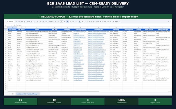Open the borders tool

point(83,21)
